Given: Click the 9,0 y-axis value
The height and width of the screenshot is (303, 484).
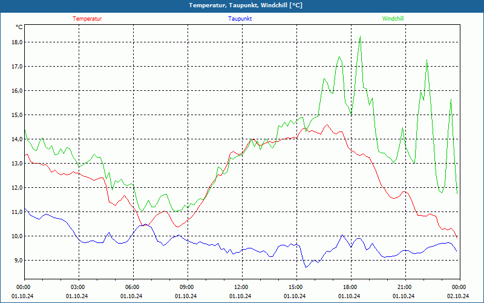Looking at the screenshot, I should (19, 261).
